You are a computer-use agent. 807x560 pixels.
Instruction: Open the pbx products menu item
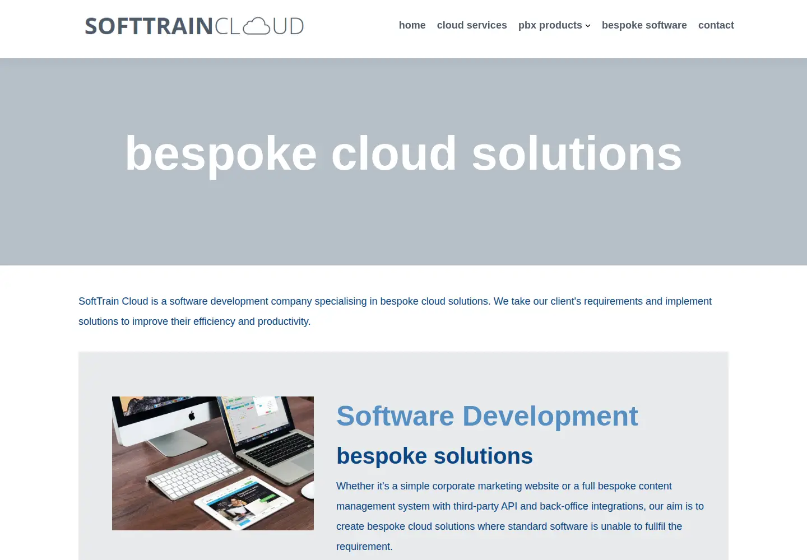click(x=550, y=25)
